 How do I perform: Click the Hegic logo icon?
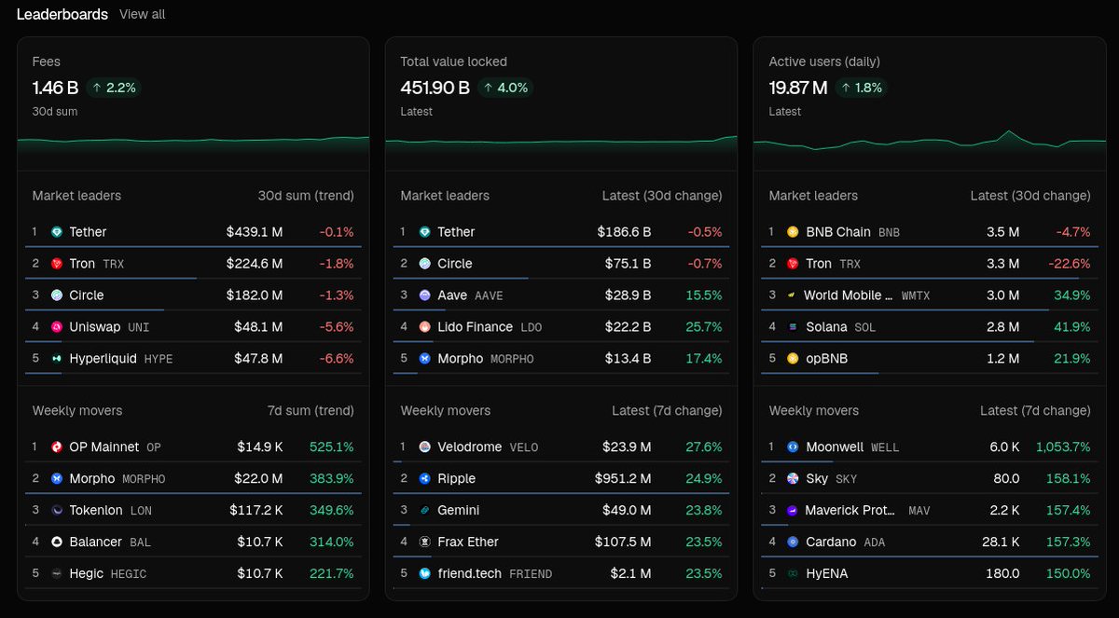tap(57, 574)
